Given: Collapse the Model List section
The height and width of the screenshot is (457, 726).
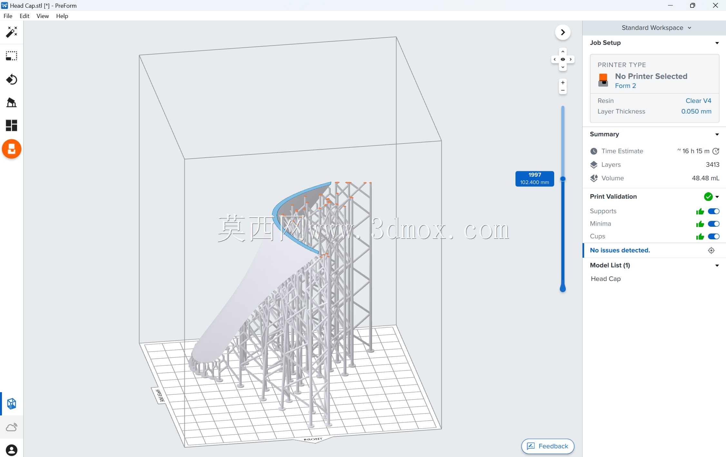Looking at the screenshot, I should (x=717, y=265).
